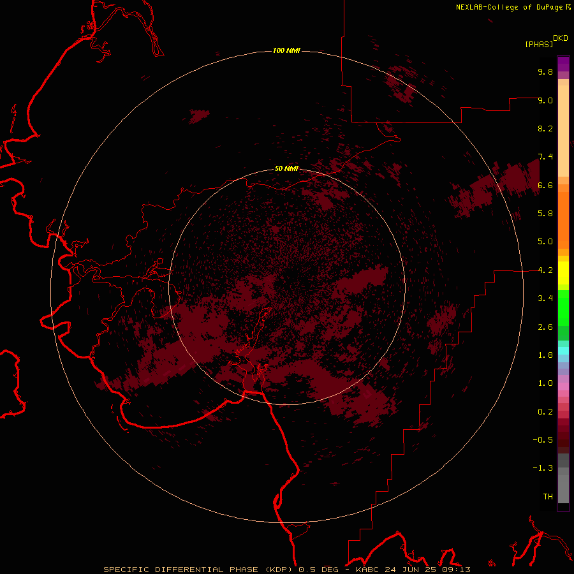Click the 3.4 scale value
574x574 pixels.
point(545,298)
